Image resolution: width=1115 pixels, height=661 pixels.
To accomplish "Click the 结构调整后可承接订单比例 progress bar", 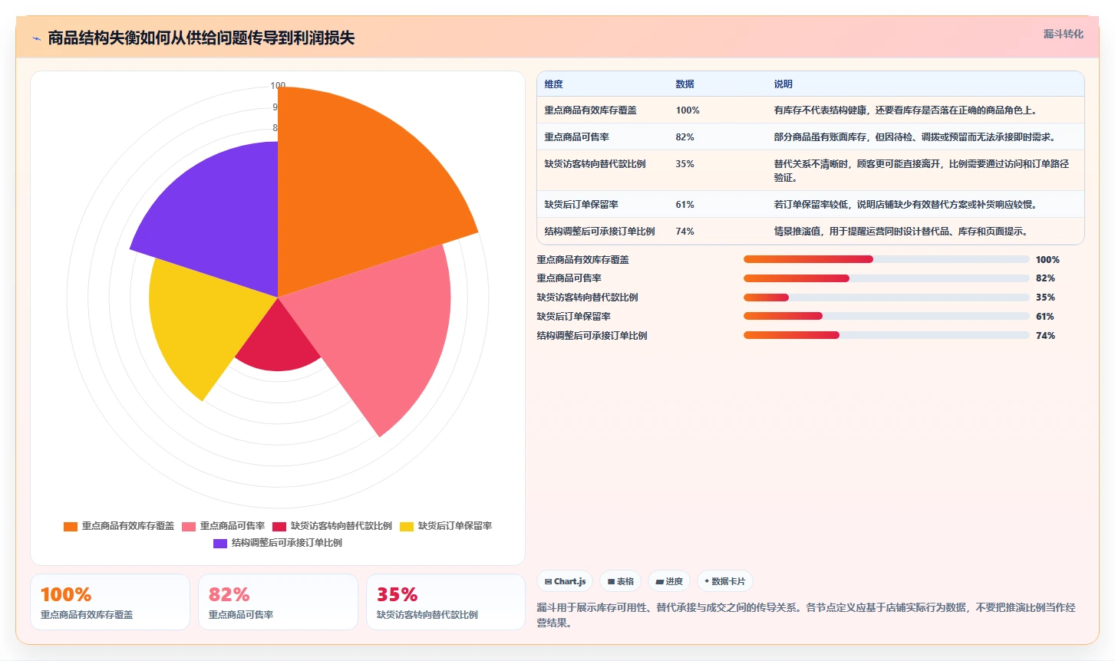I will point(886,335).
